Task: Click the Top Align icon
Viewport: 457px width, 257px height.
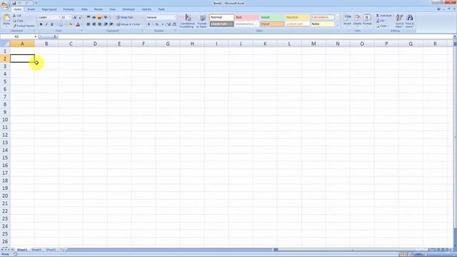Action: [x=89, y=17]
